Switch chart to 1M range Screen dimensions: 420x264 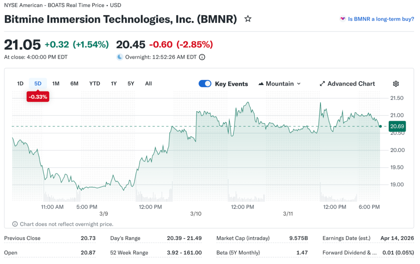56,83
